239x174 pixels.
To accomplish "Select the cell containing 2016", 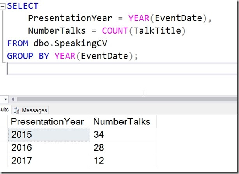I will pos(49,147).
